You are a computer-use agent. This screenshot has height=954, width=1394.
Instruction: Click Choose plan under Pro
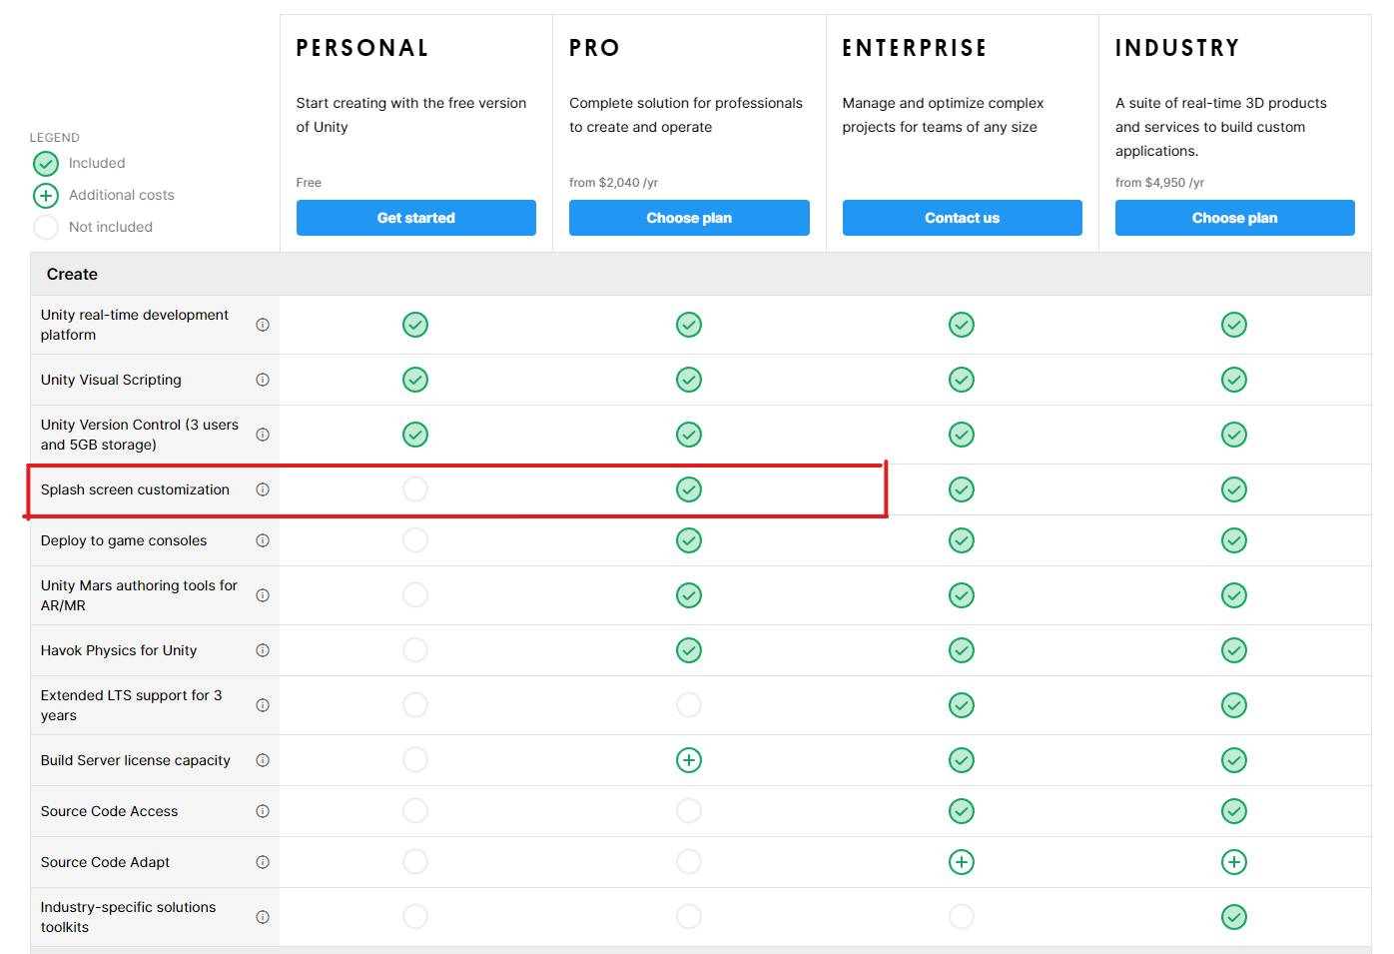(x=689, y=218)
